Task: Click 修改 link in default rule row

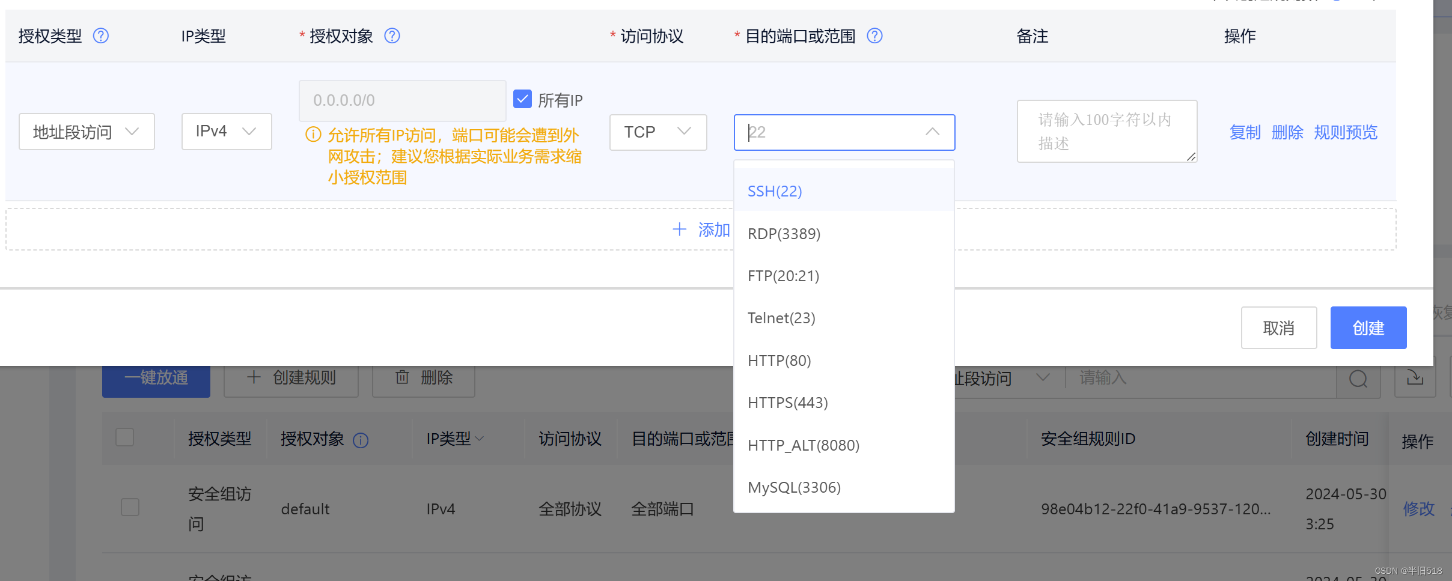Action: click(x=1418, y=509)
